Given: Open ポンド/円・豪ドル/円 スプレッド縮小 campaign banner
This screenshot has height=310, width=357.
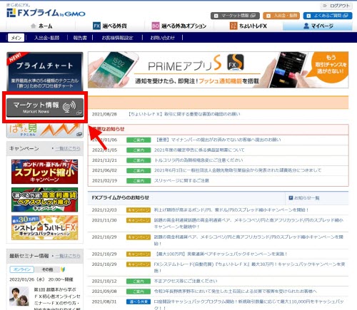Looking at the screenshot, I should tap(44, 172).
